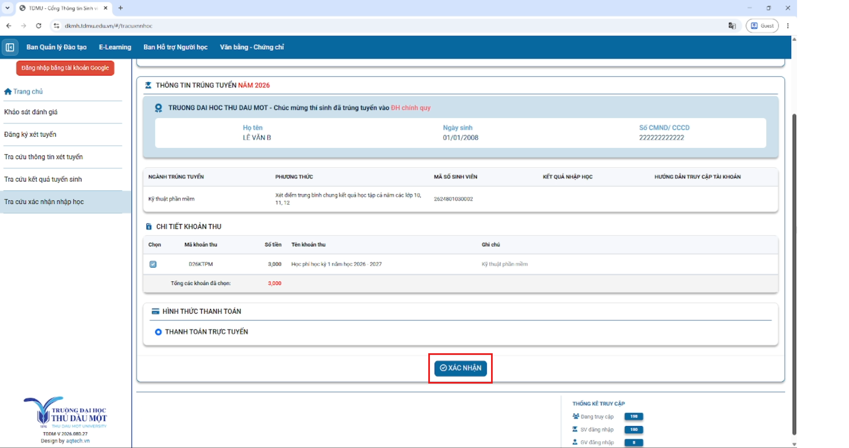The height and width of the screenshot is (448, 849).
Task: Open Tra cứu thông tin xét tuyển
Action: 43,157
